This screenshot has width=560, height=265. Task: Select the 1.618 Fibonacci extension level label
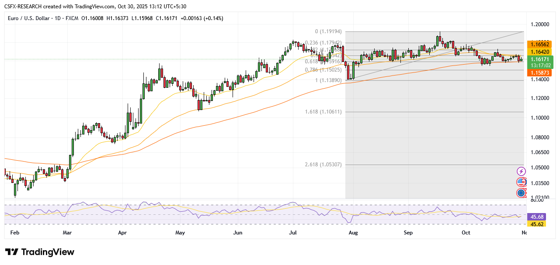pos(323,112)
